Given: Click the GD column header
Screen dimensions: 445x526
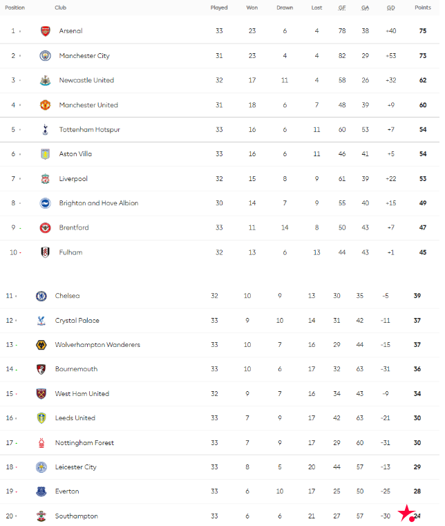Looking at the screenshot, I should point(391,8).
